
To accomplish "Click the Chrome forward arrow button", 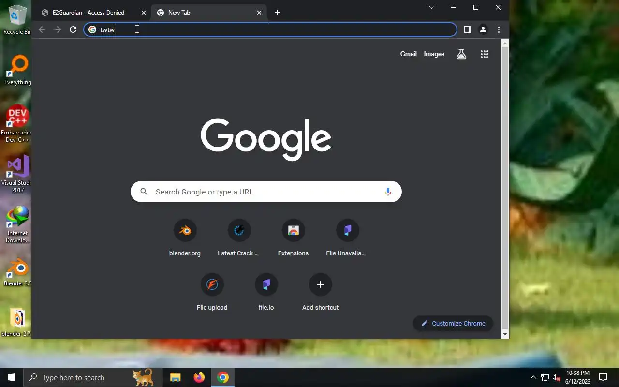I will pyautogui.click(x=58, y=30).
